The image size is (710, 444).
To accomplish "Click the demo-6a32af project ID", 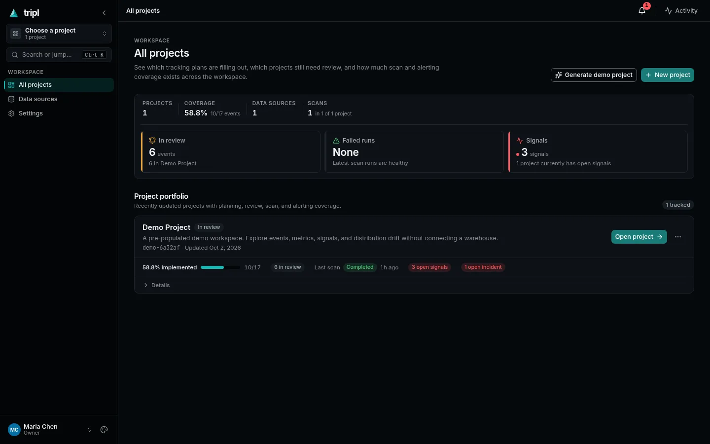I will pyautogui.click(x=161, y=248).
